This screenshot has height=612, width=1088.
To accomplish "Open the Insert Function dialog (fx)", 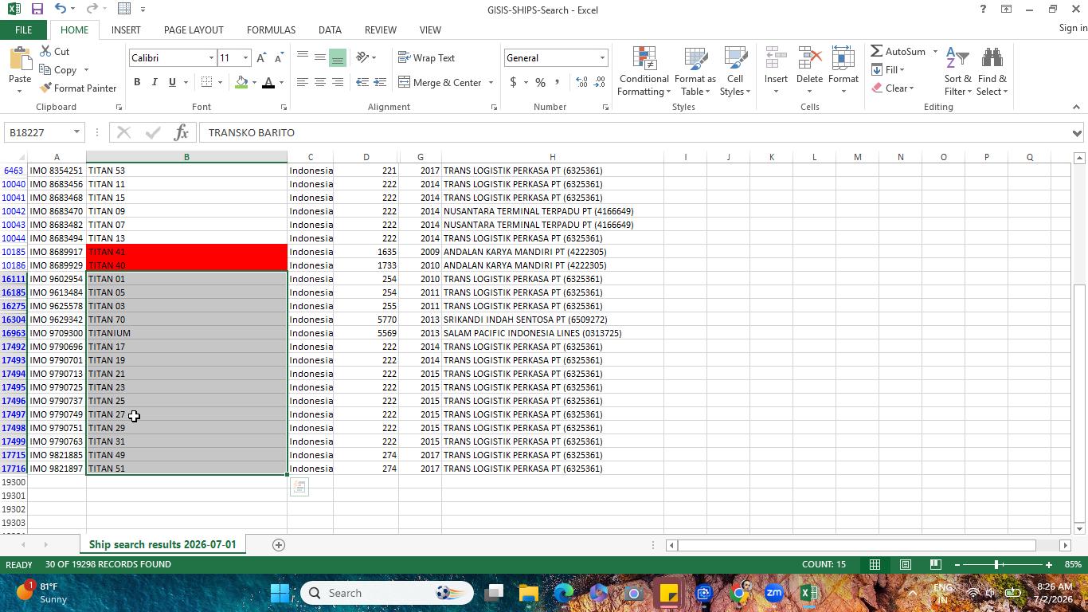I will pos(182,132).
